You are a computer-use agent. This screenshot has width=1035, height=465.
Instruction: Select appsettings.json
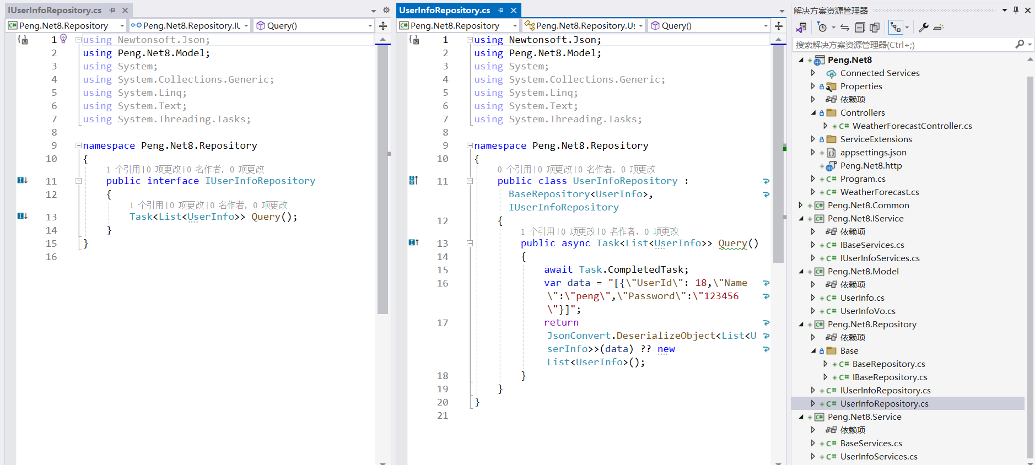873,152
